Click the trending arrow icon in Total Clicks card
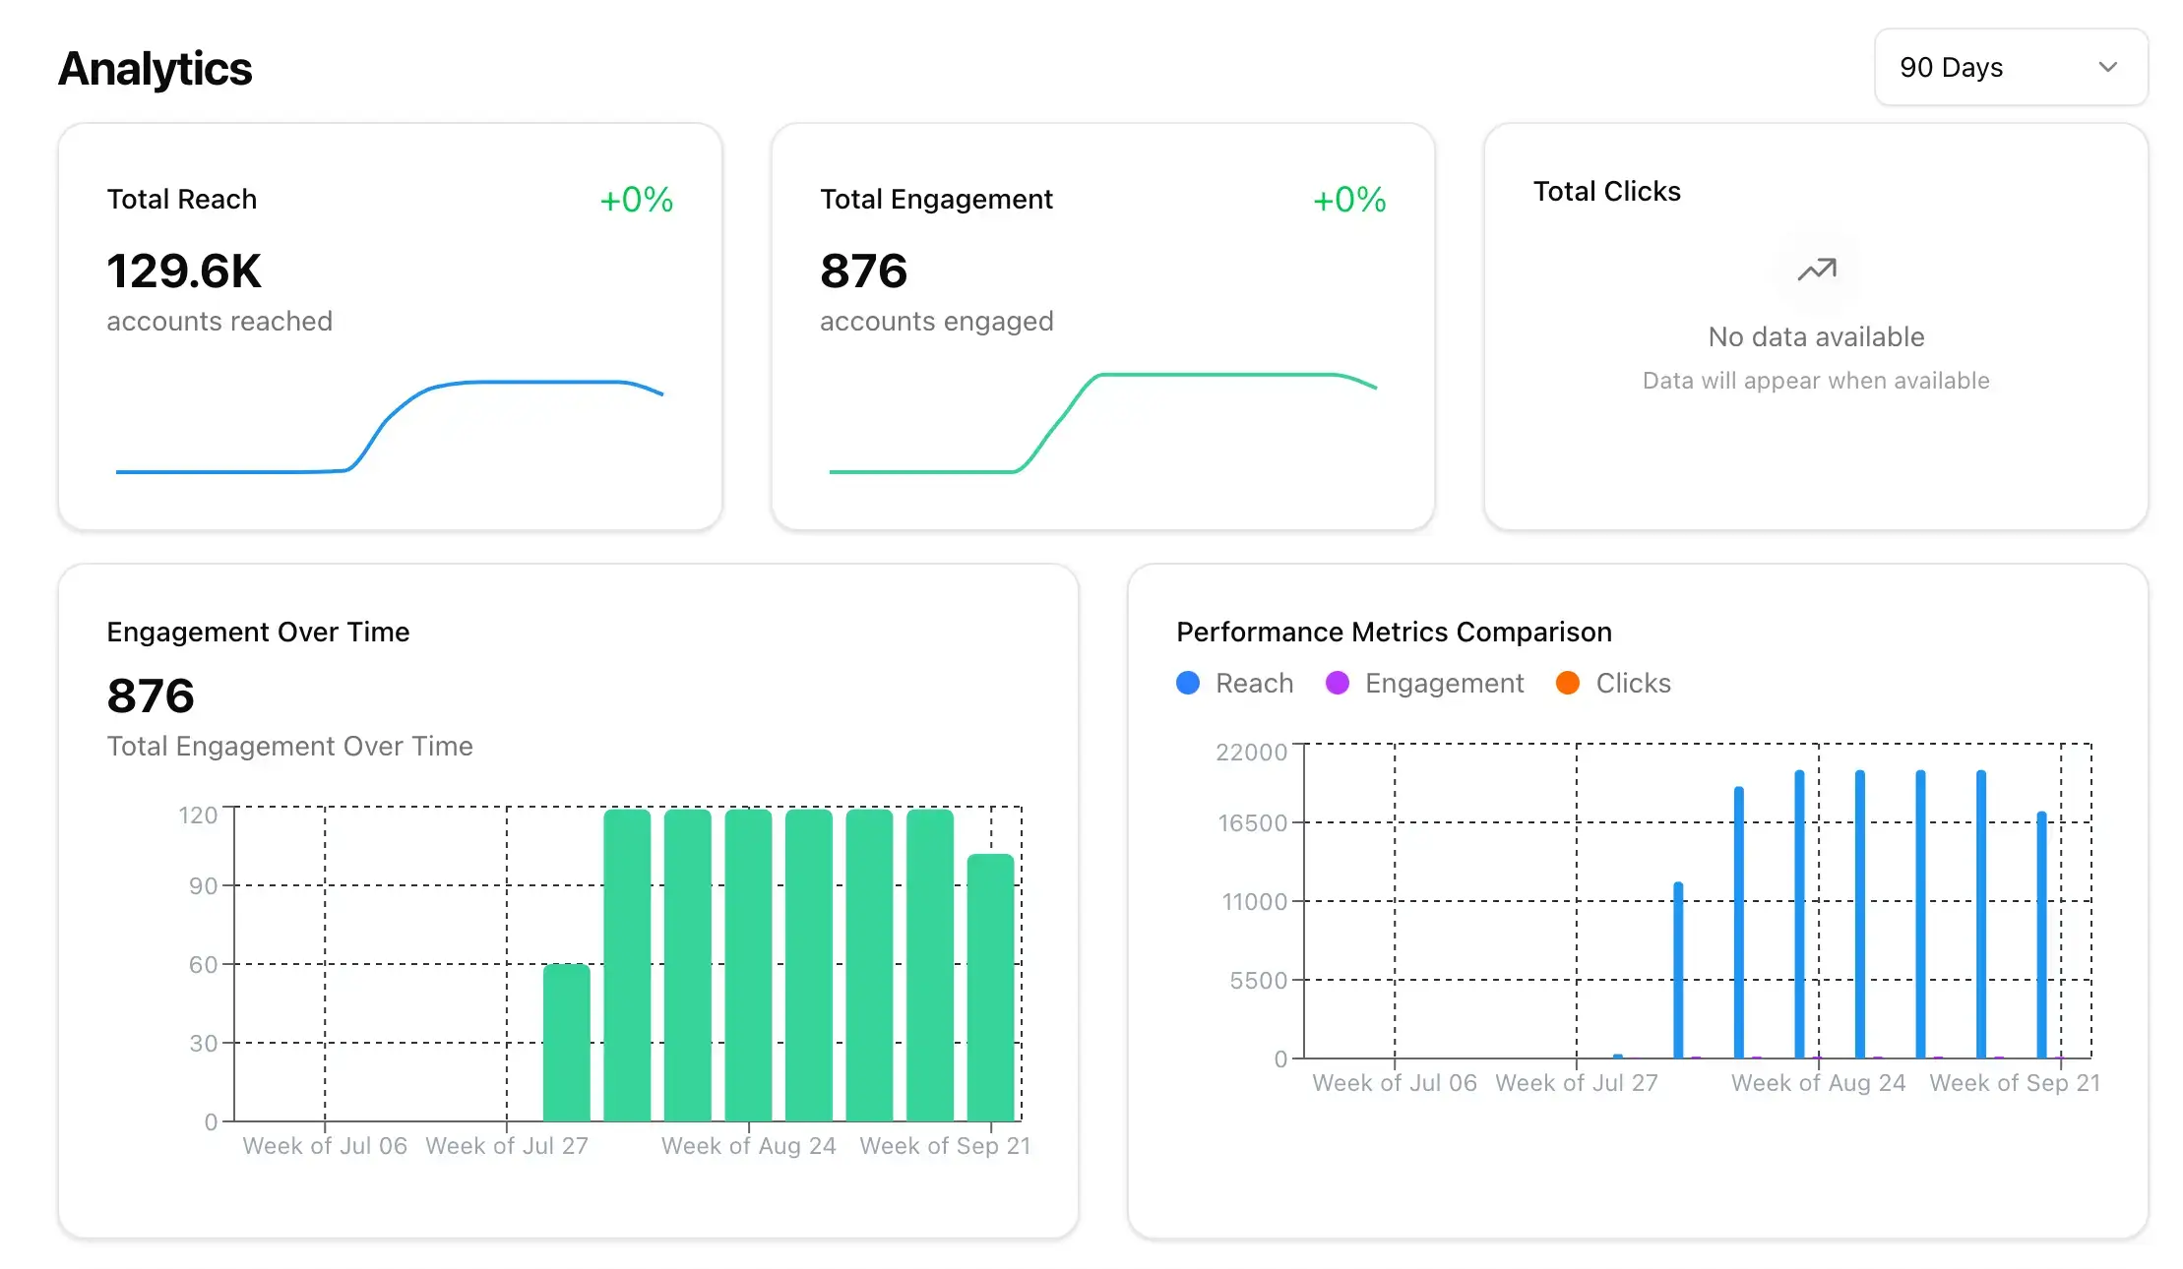 pyautogui.click(x=1816, y=270)
